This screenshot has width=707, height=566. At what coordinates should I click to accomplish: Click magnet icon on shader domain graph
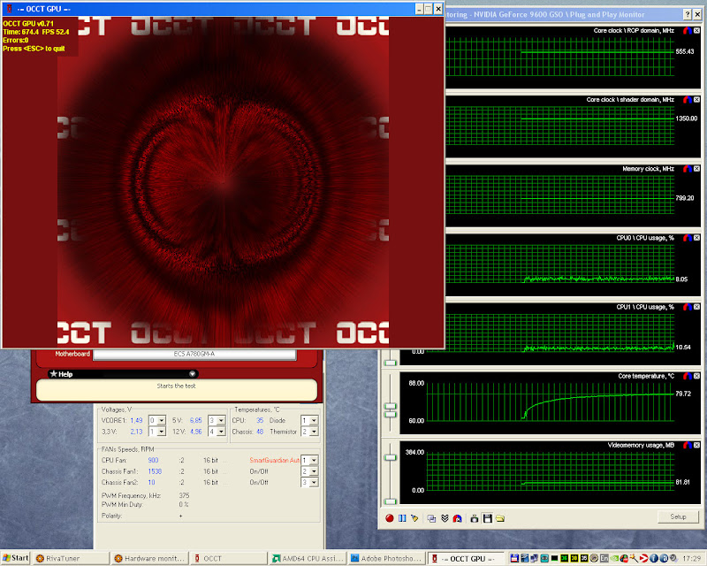click(688, 100)
